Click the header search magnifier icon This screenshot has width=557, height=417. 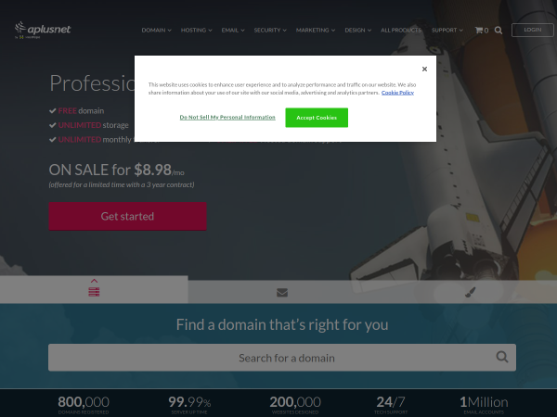(499, 31)
